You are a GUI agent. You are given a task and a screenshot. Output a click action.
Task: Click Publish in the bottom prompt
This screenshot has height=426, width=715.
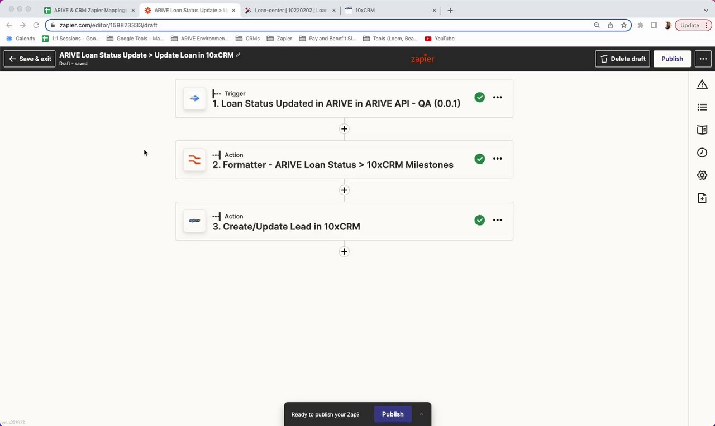pos(393,414)
